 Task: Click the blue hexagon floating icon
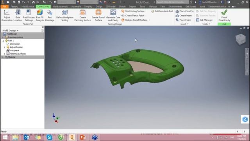click(x=245, y=119)
